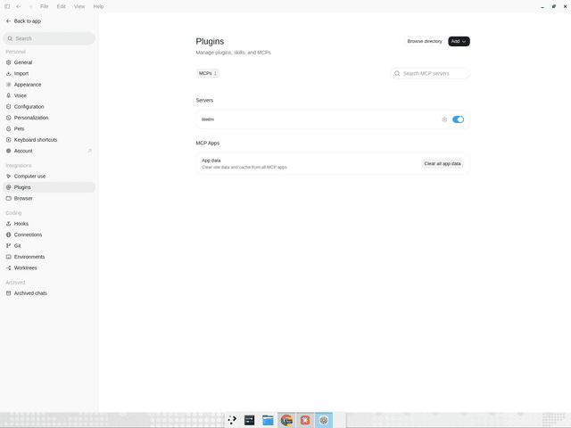Disable the litellm server toggle
The image size is (571, 428).
(x=458, y=119)
